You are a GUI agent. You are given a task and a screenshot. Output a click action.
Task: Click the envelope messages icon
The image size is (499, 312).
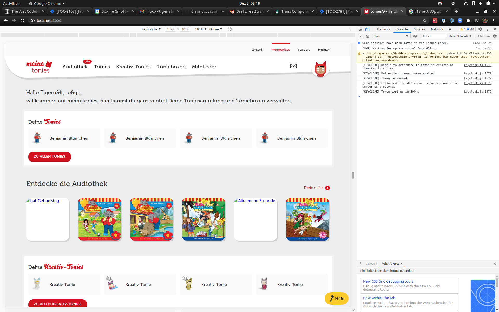pos(293,66)
